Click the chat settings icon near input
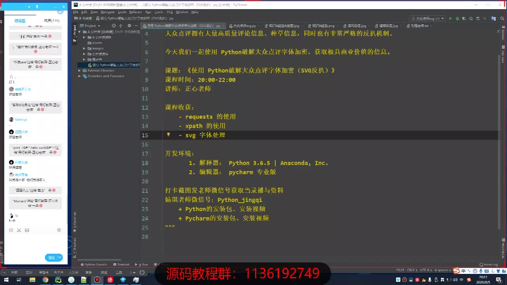The height and width of the screenshot is (285, 507). tap(59, 230)
